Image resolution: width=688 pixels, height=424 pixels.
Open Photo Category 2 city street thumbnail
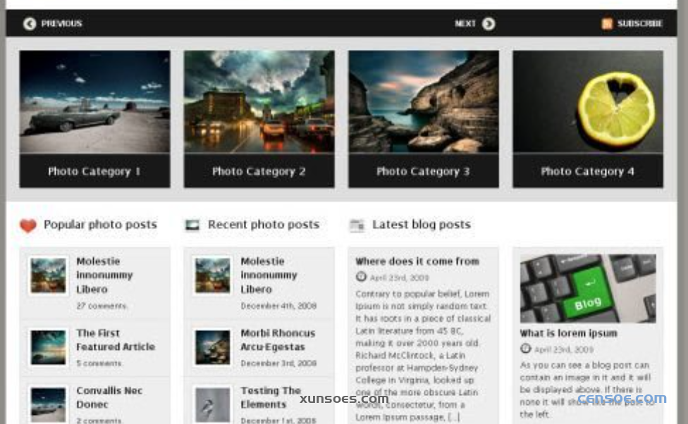[259, 101]
